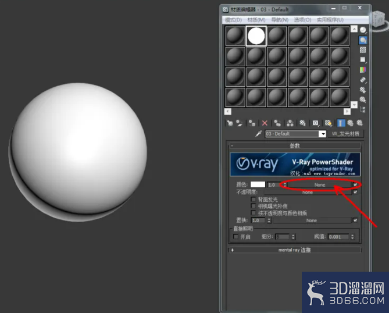The height and width of the screenshot is (313, 389).
Task: Click the Sample UV Tiling icon
Action: 363,60
